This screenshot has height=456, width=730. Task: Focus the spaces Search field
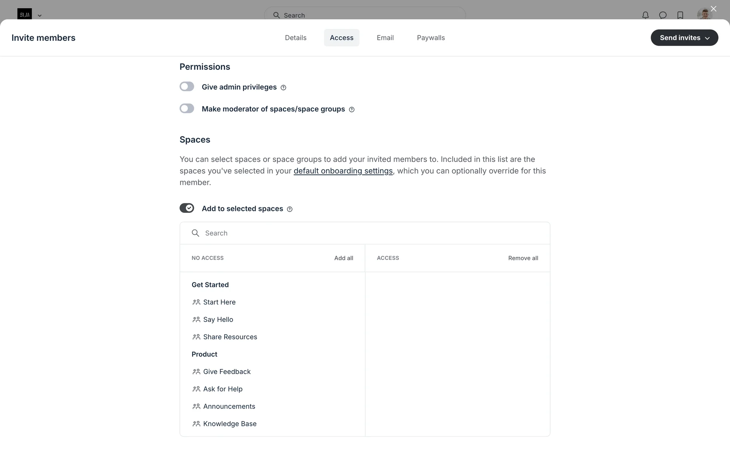point(365,233)
